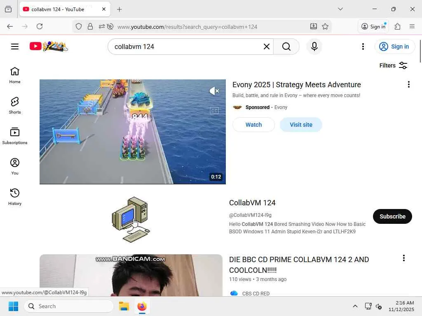Bookmark this page with star
Viewport: 422px width, 316px height.
[325, 26]
